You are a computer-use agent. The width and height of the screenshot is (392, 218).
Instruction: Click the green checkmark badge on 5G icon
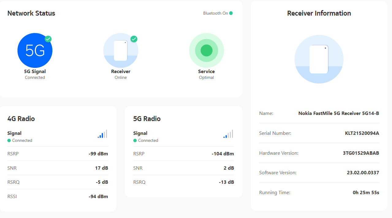click(x=48, y=39)
